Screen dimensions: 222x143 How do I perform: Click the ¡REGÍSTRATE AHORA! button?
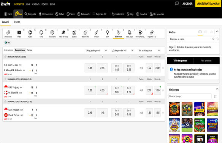click(208, 4)
